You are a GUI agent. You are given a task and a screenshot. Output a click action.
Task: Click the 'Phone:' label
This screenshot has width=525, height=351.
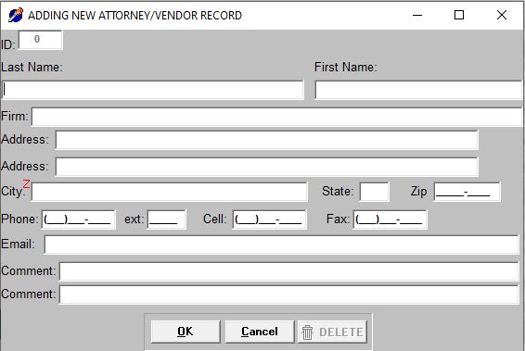coord(20,219)
